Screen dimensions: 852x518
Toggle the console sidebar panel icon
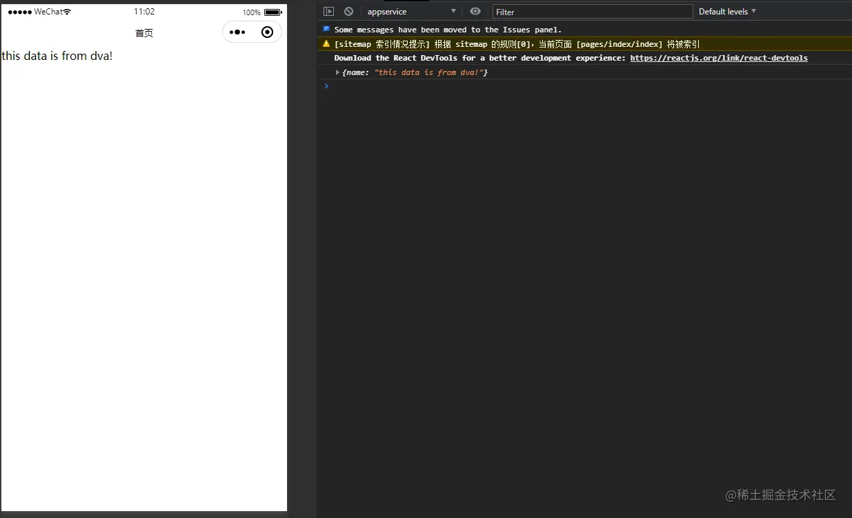coord(329,12)
